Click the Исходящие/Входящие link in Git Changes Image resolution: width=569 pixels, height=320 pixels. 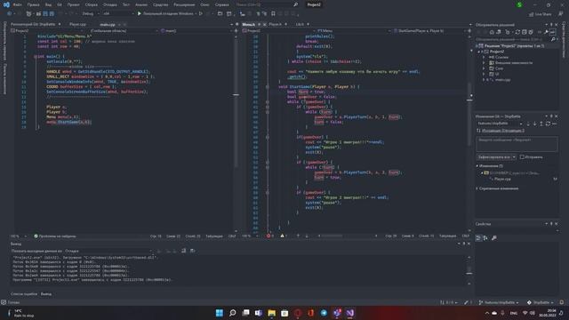[502, 131]
